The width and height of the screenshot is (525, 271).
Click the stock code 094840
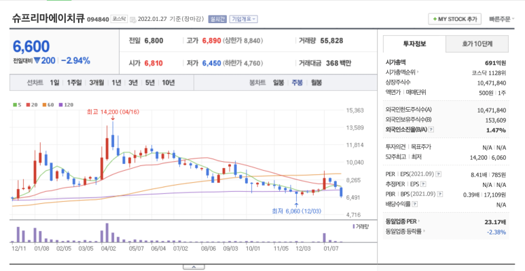[x=98, y=20]
